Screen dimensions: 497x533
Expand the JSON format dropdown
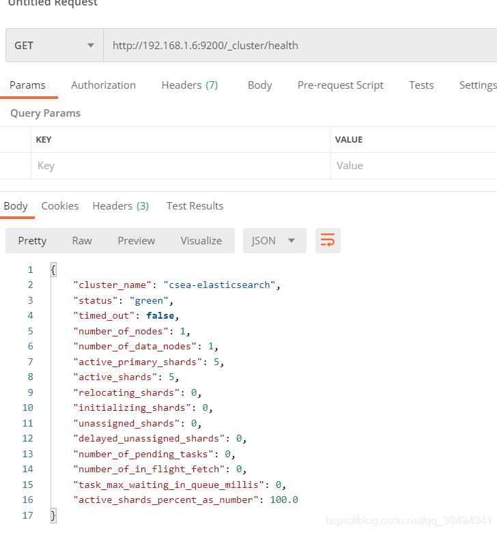274,240
